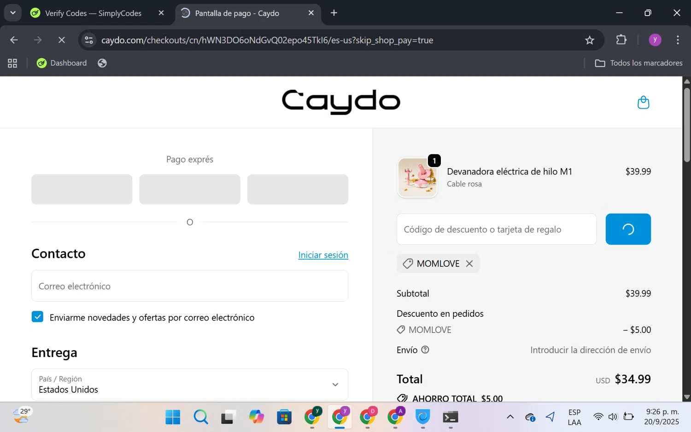Click the Total amount $34.99
Screen dimensions: 691x432
point(632,379)
